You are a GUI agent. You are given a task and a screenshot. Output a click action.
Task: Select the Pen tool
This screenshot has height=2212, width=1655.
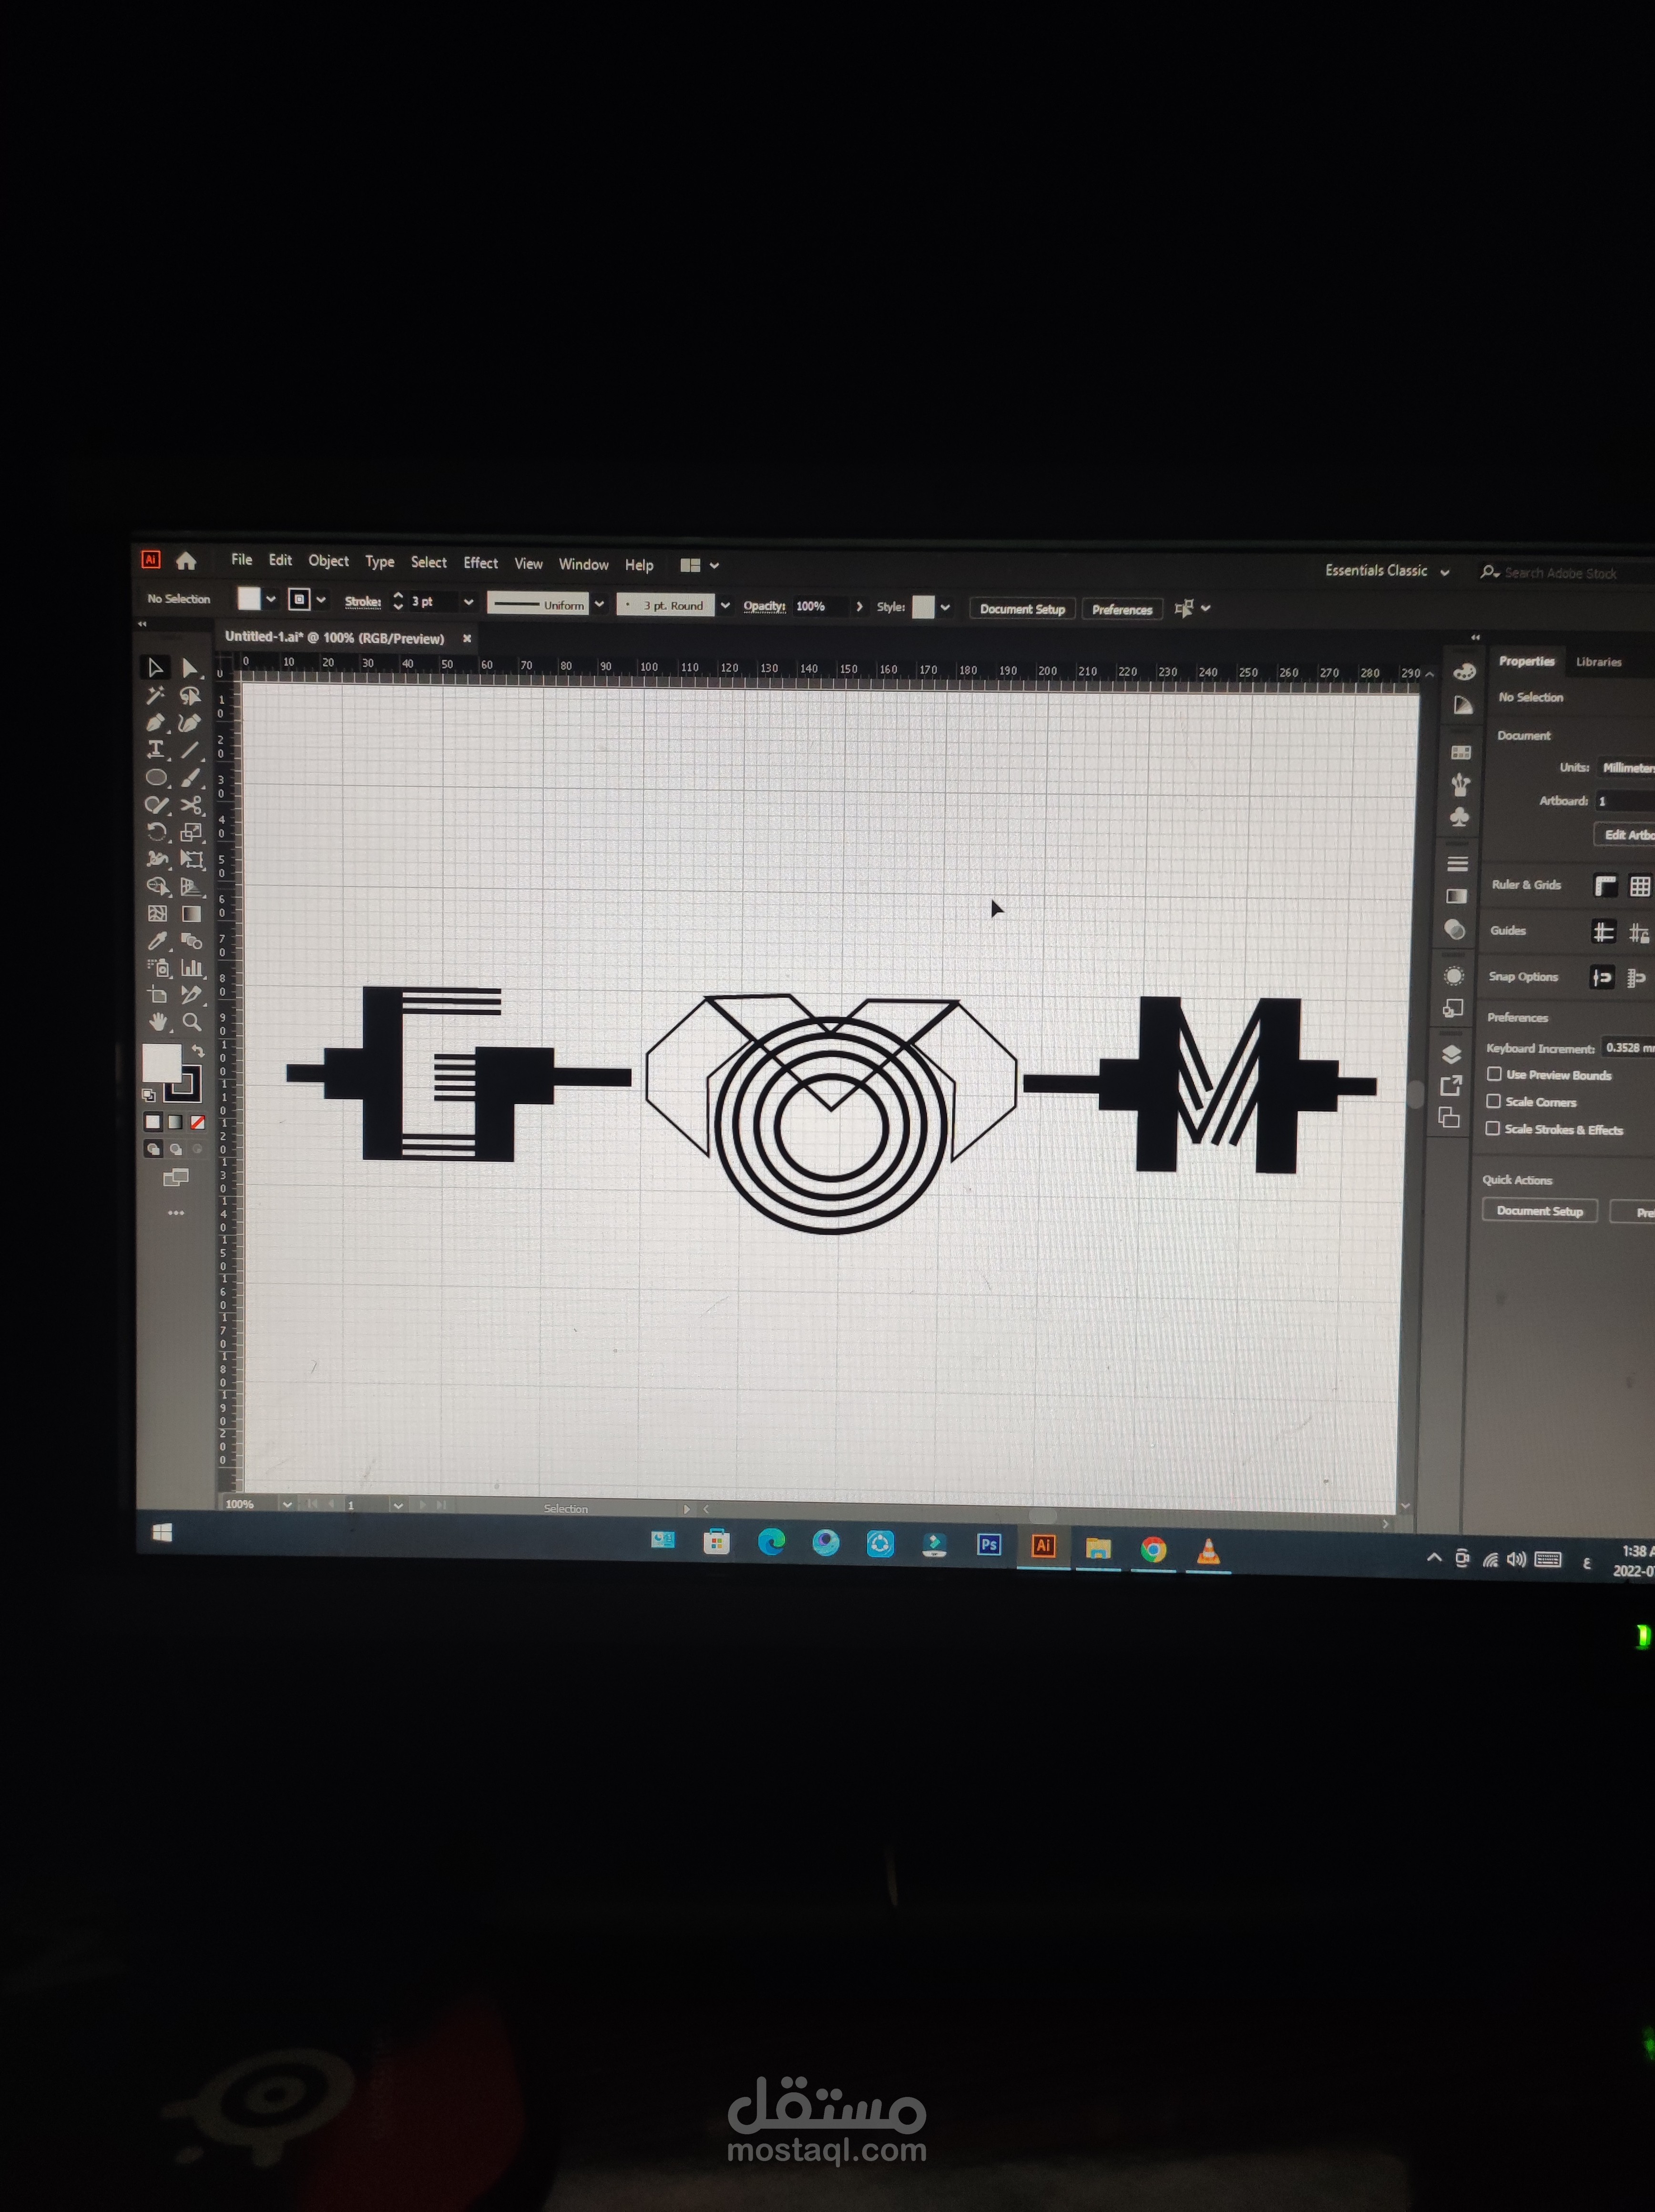155,722
